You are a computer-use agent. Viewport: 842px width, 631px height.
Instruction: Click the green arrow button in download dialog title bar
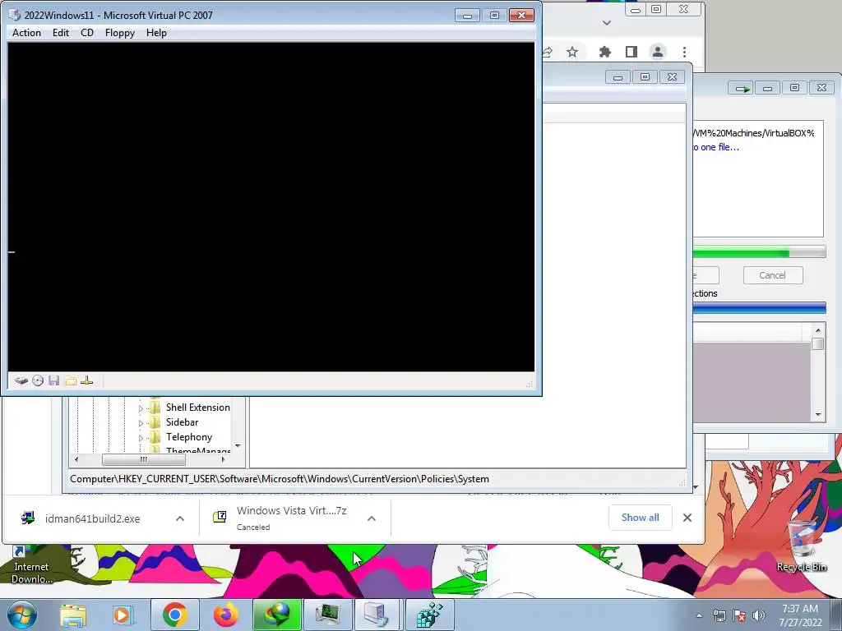(x=742, y=88)
